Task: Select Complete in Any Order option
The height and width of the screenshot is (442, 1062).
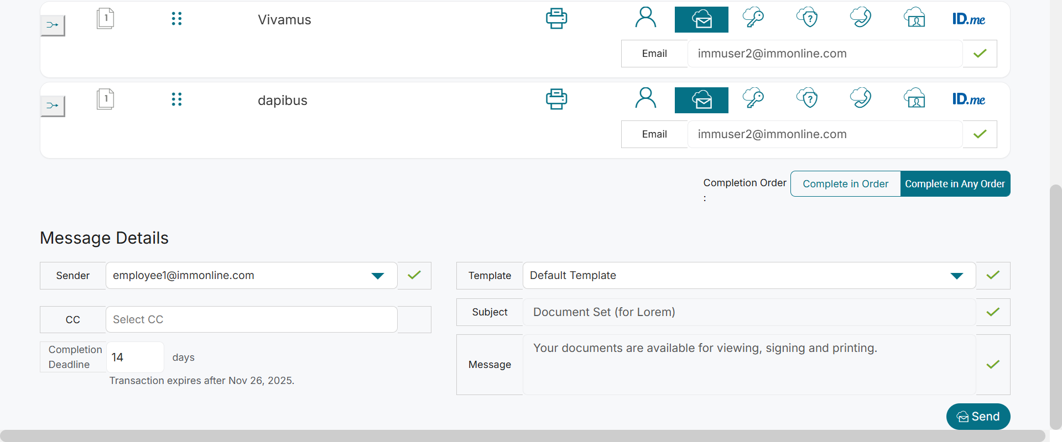Action: click(955, 184)
